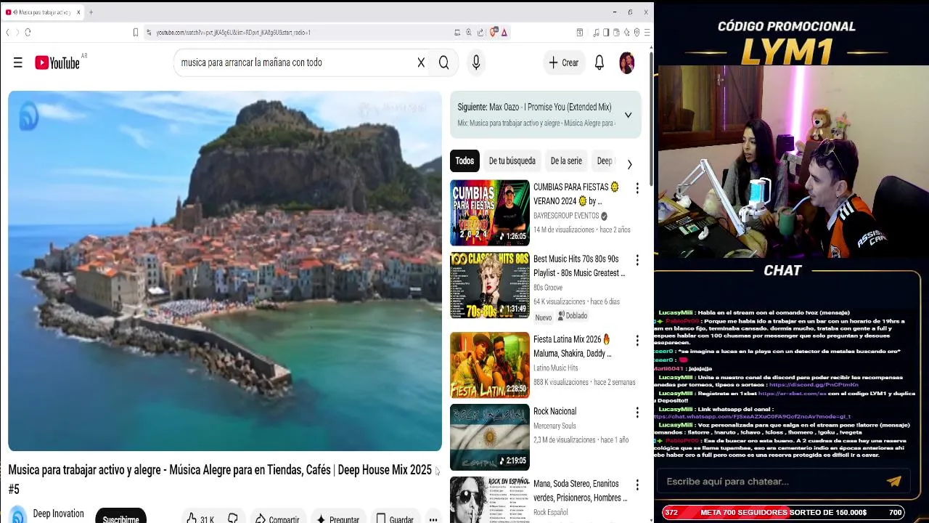
Task: Click 80s Groove channel name
Action: point(548,288)
